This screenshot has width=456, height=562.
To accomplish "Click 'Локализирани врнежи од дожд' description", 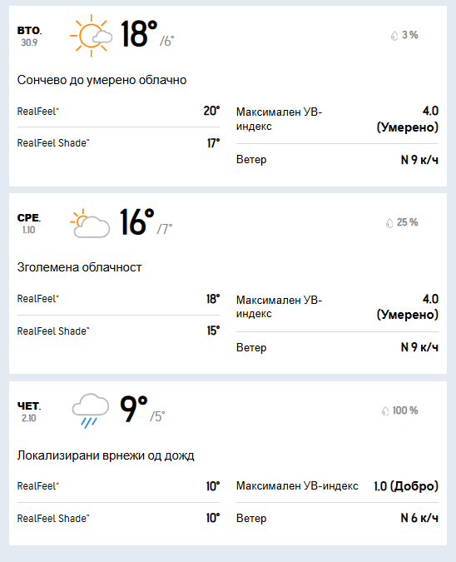I will pos(106,455).
